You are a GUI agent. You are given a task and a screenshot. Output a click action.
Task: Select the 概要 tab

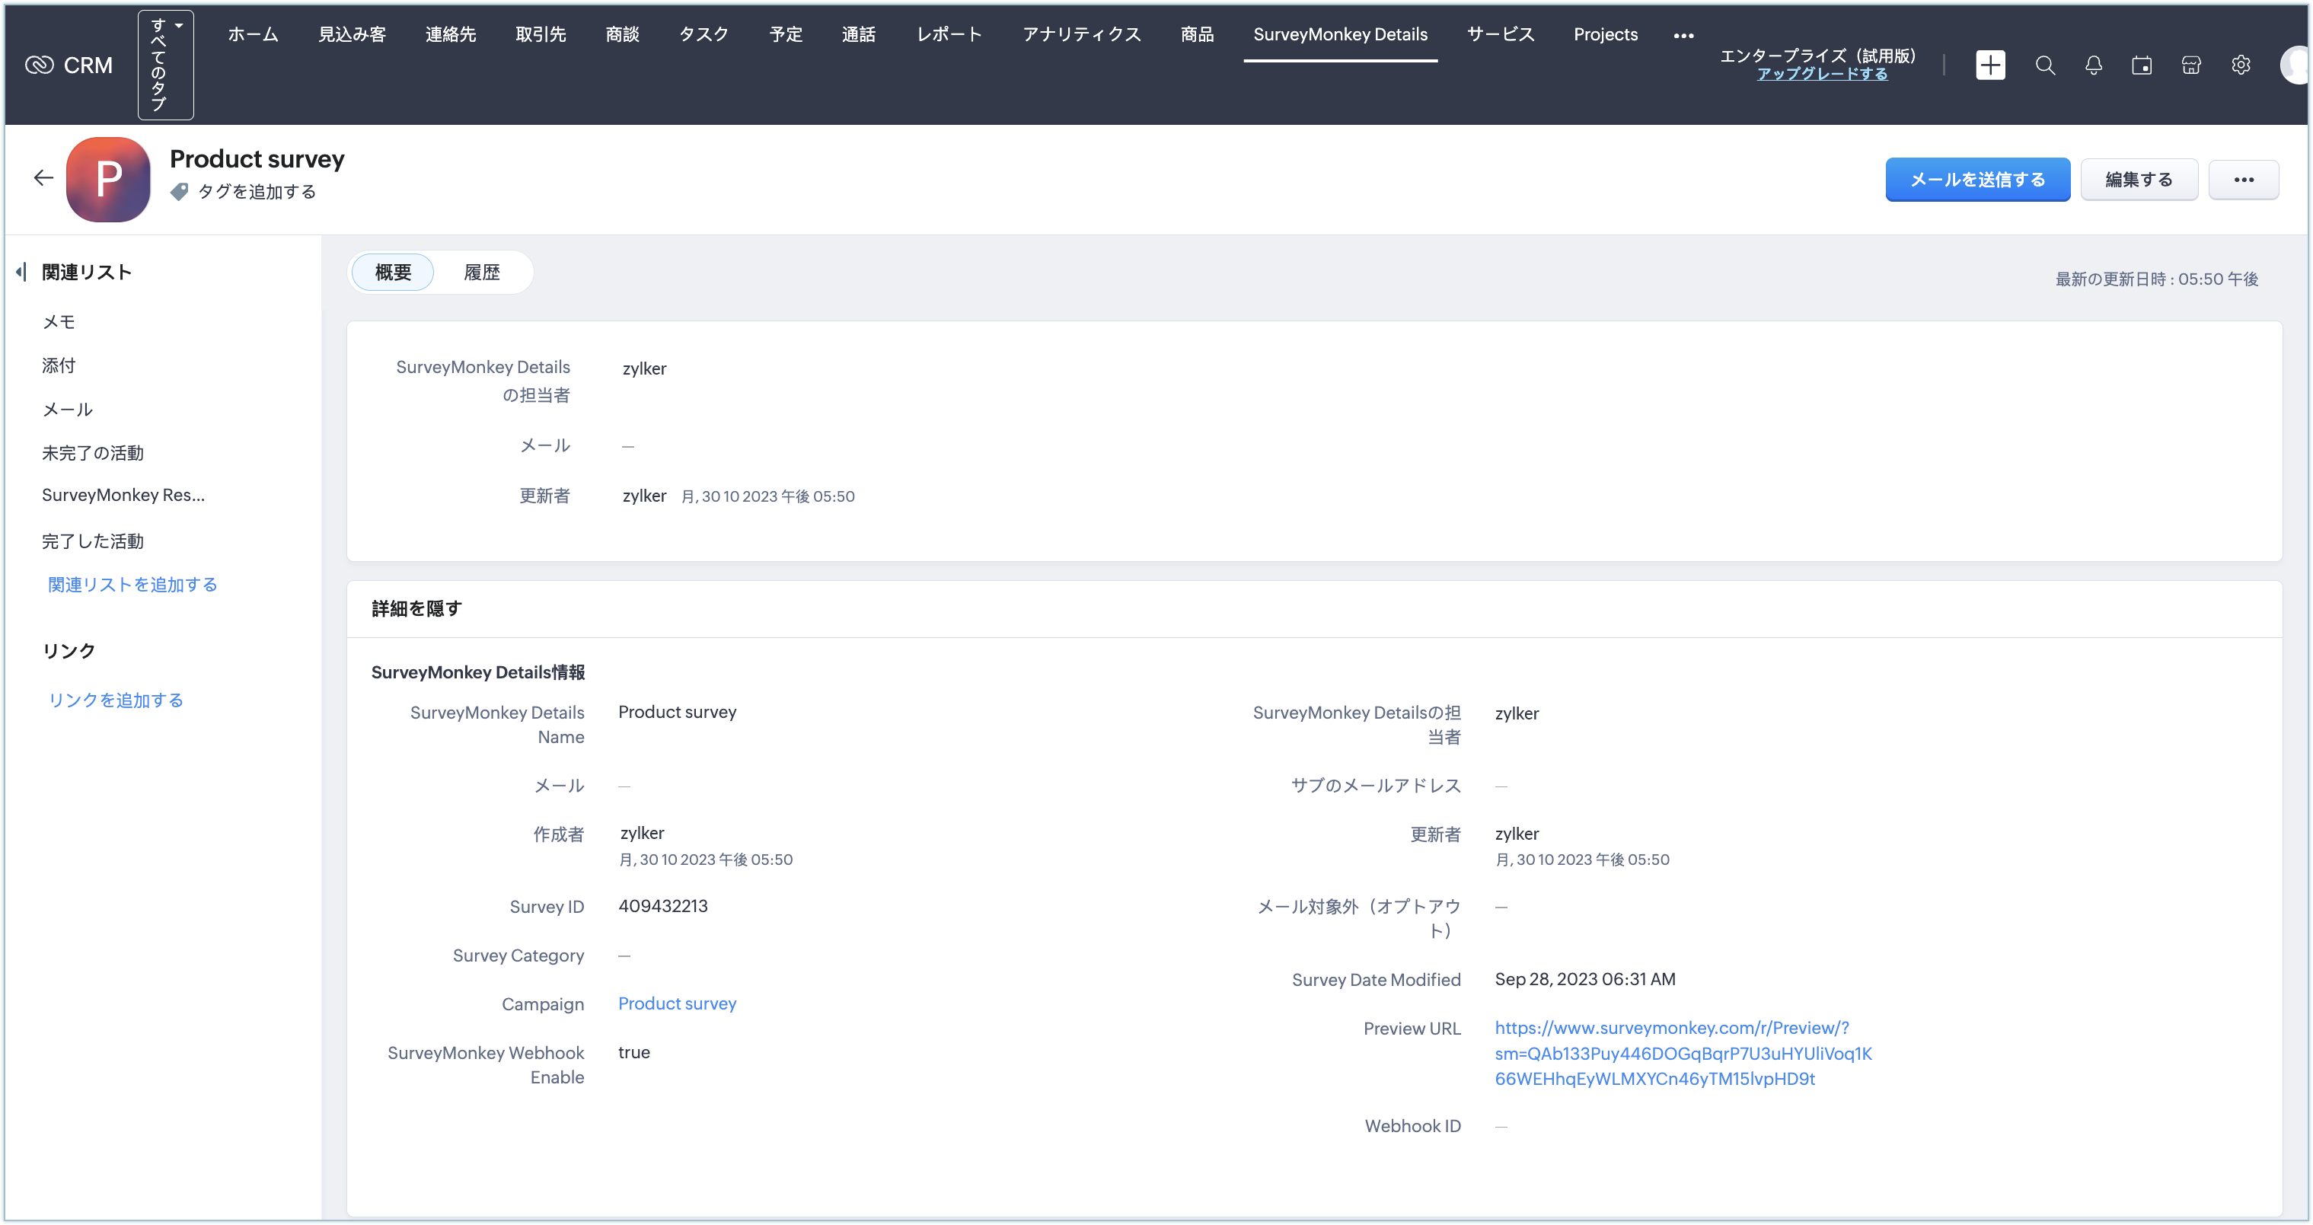coord(392,272)
